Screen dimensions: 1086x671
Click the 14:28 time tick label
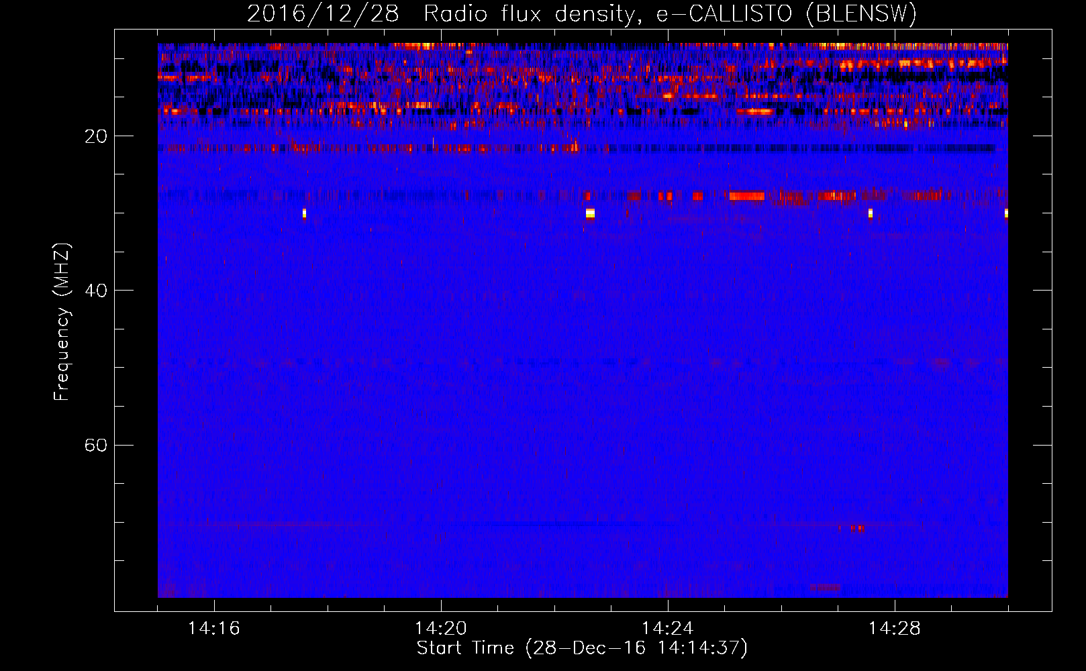click(895, 629)
